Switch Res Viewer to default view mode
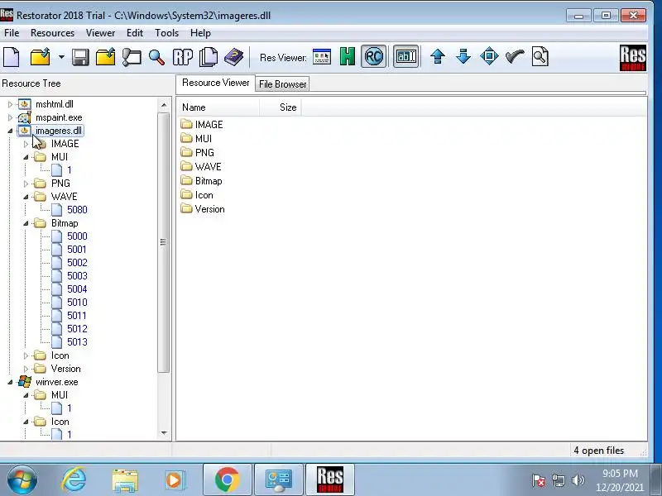 (322, 56)
